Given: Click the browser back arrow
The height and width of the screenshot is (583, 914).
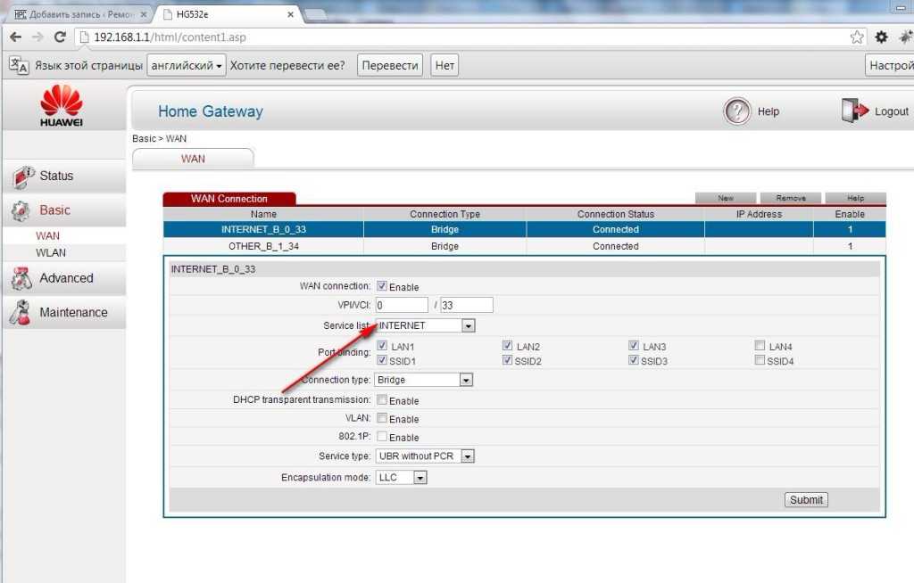Looking at the screenshot, I should [x=16, y=37].
